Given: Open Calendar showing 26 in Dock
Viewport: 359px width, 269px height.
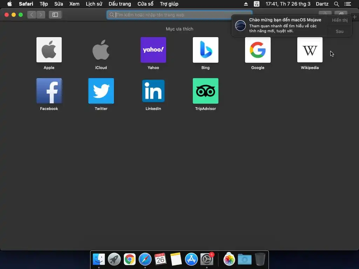Looking at the screenshot, I should pos(160,259).
